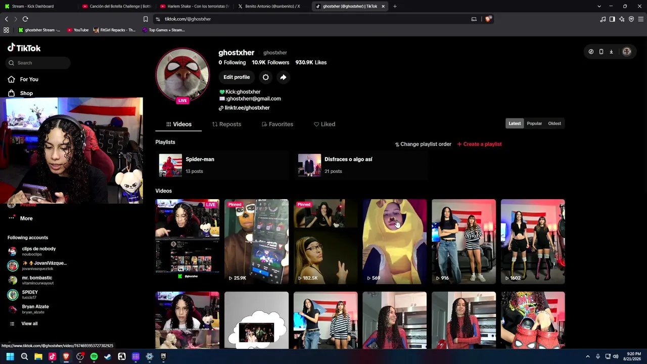Viewport: 647px width, 364px height.
Task: Open Disfraces o algo así playlist
Action: [361, 165]
